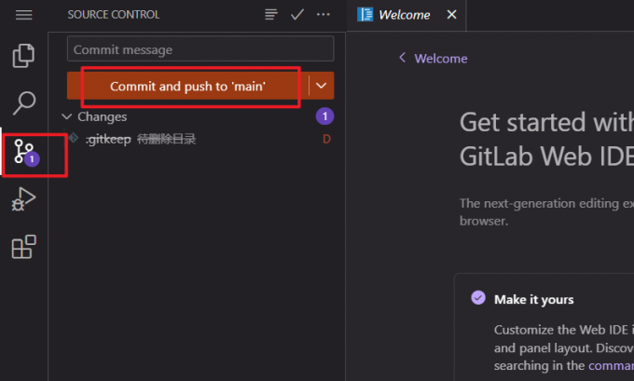634x381 pixels.
Task: Open Source Control more actions ellipsis
Action: (x=324, y=15)
